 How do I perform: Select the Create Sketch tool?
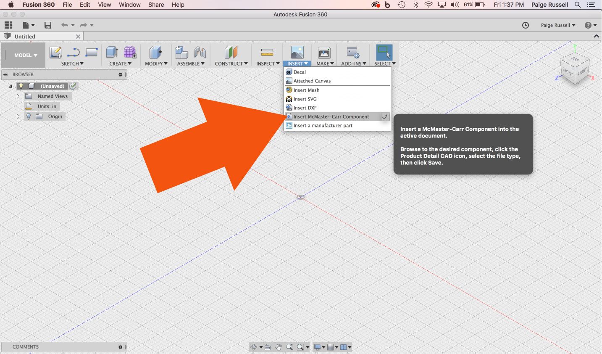55,53
